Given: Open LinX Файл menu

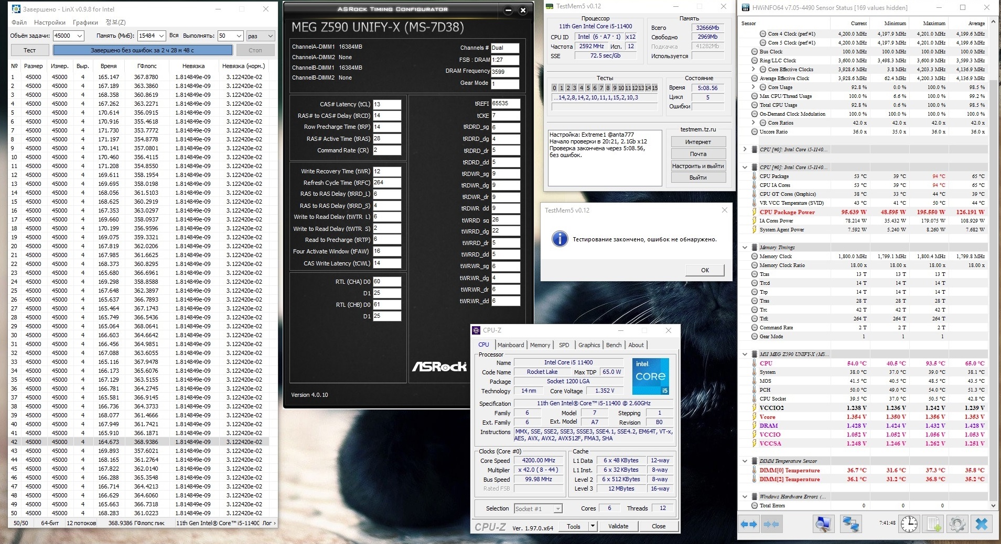Looking at the screenshot, I should coord(19,23).
